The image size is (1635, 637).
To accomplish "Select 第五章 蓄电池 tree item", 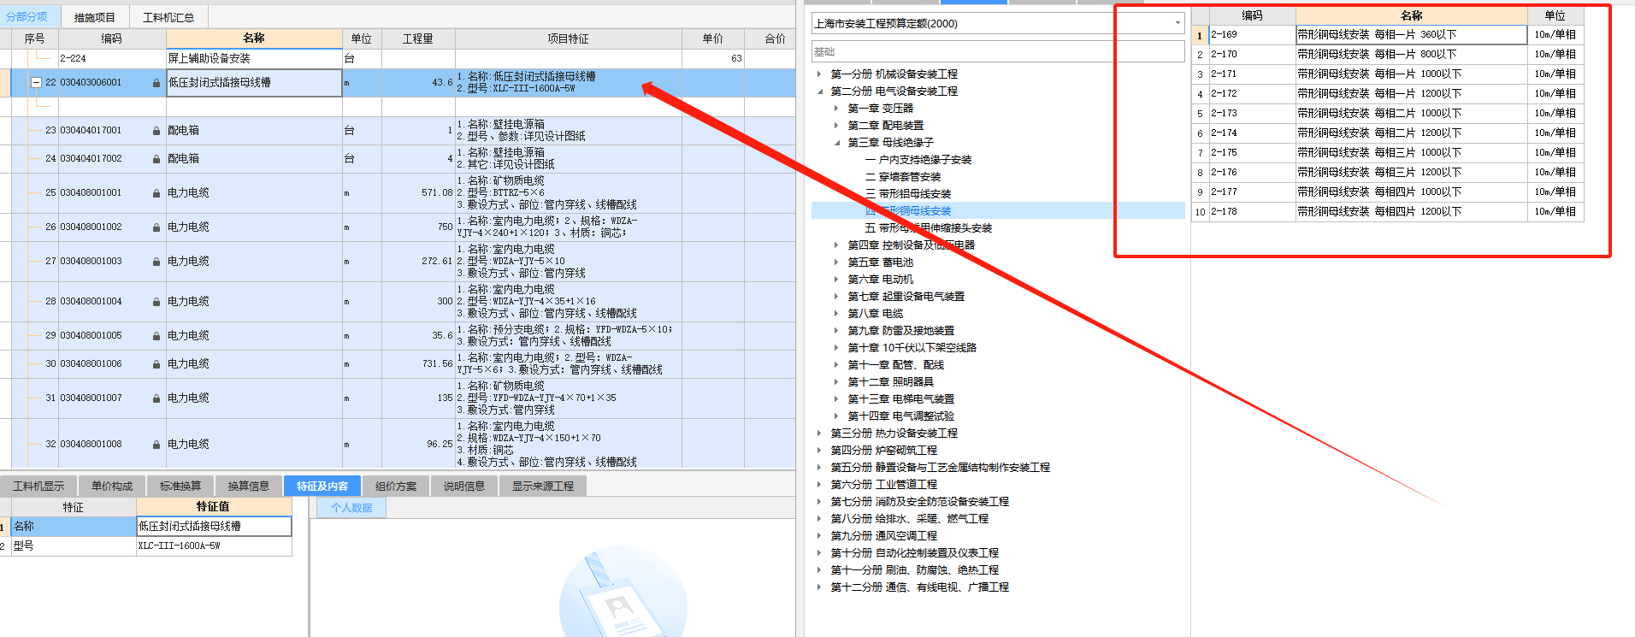I will tap(880, 262).
